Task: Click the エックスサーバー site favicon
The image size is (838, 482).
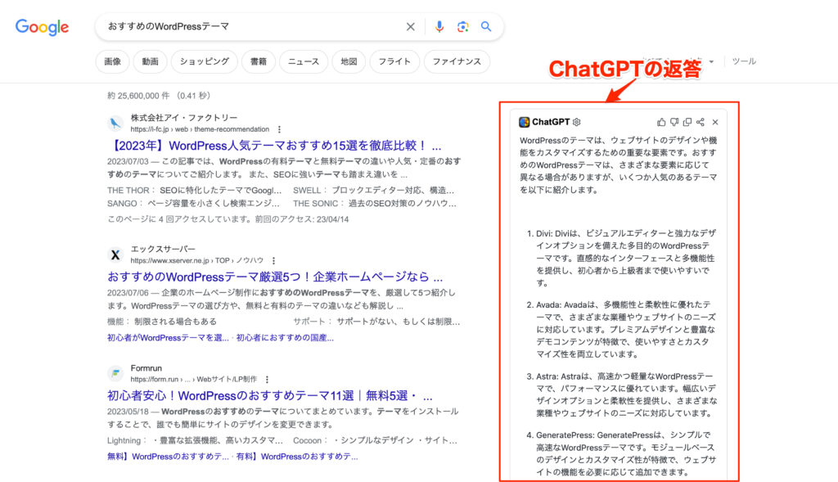Action: (x=115, y=255)
